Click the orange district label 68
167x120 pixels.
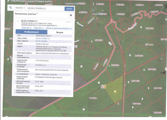[x=104, y=87]
